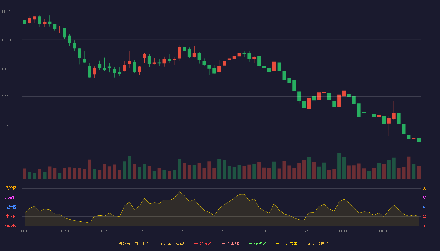Click the 8.96 price axis label
The image size is (440, 251).
pyautogui.click(x=6, y=97)
